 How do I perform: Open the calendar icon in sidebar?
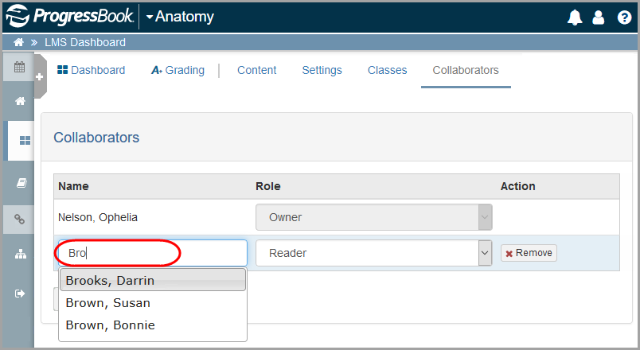pyautogui.click(x=19, y=67)
